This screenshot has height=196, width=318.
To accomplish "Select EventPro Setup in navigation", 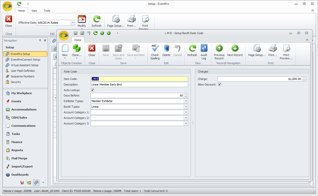I will coord(25,54).
